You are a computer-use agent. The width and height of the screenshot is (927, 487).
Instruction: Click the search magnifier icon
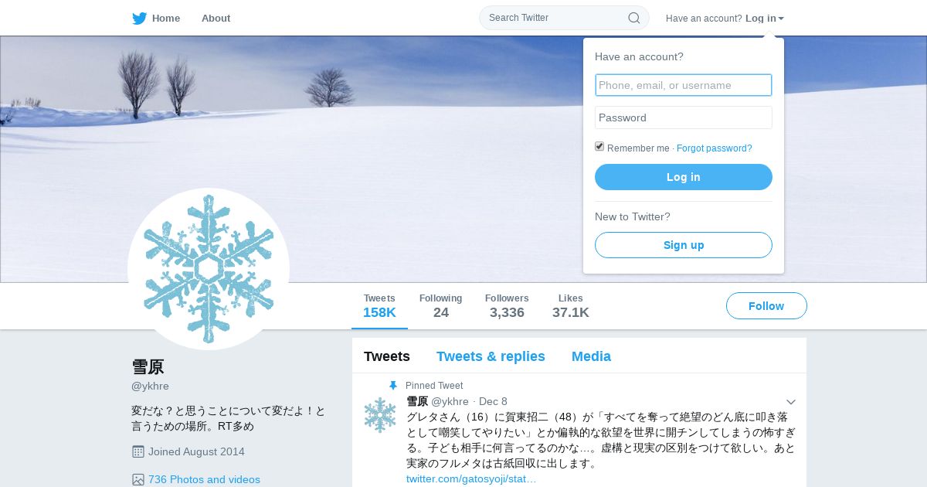coord(634,18)
